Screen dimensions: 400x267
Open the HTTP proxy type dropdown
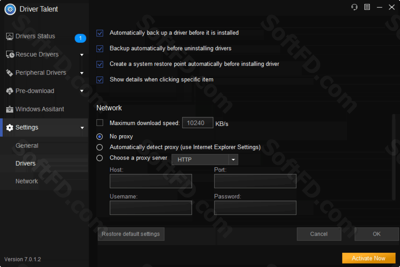click(x=205, y=160)
